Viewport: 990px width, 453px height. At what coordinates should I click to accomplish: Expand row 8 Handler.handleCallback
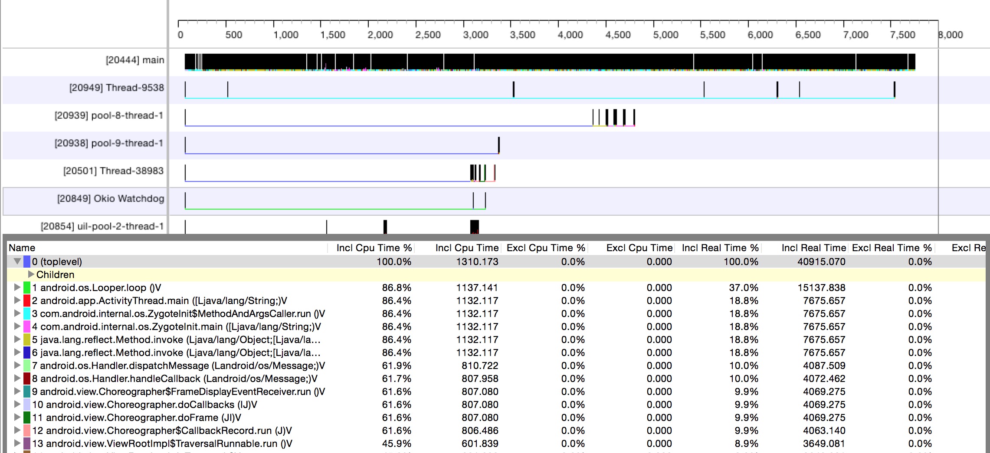(x=17, y=379)
